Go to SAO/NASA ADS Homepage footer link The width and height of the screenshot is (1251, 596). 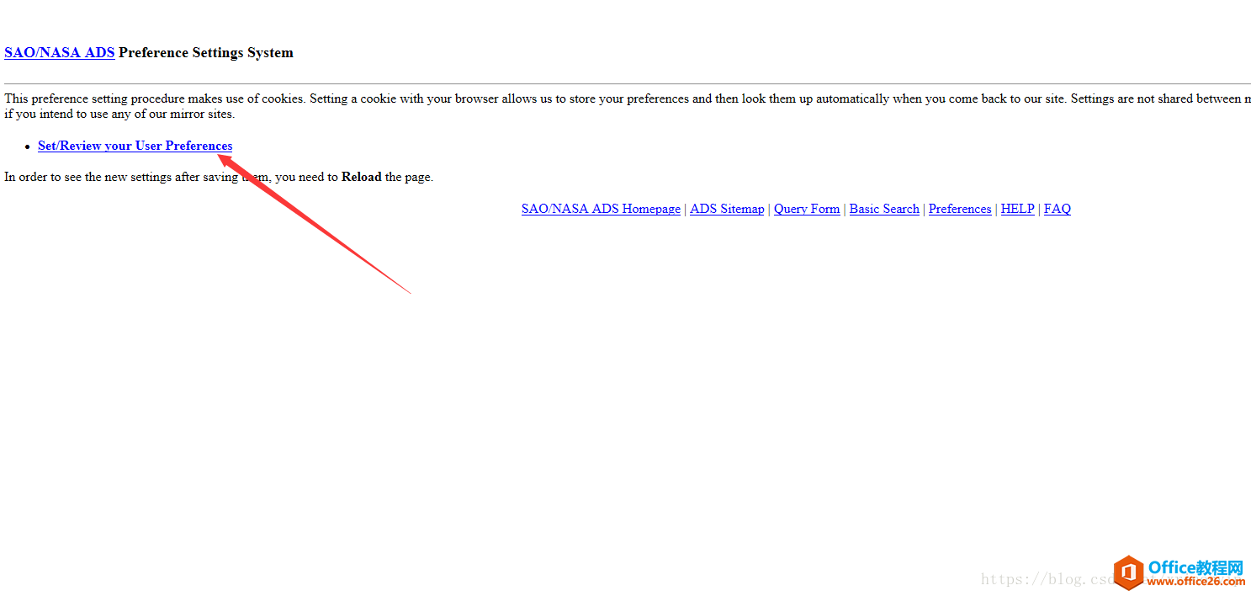[601, 209]
